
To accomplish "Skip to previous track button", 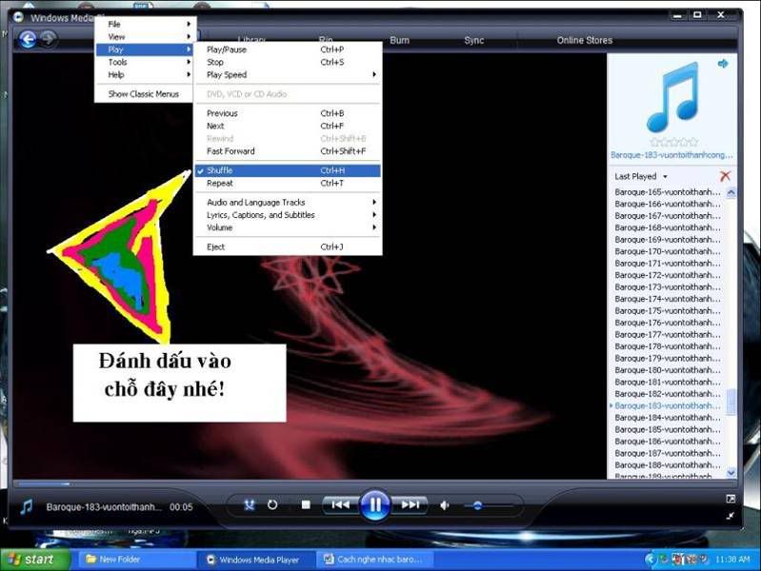I will tap(340, 505).
